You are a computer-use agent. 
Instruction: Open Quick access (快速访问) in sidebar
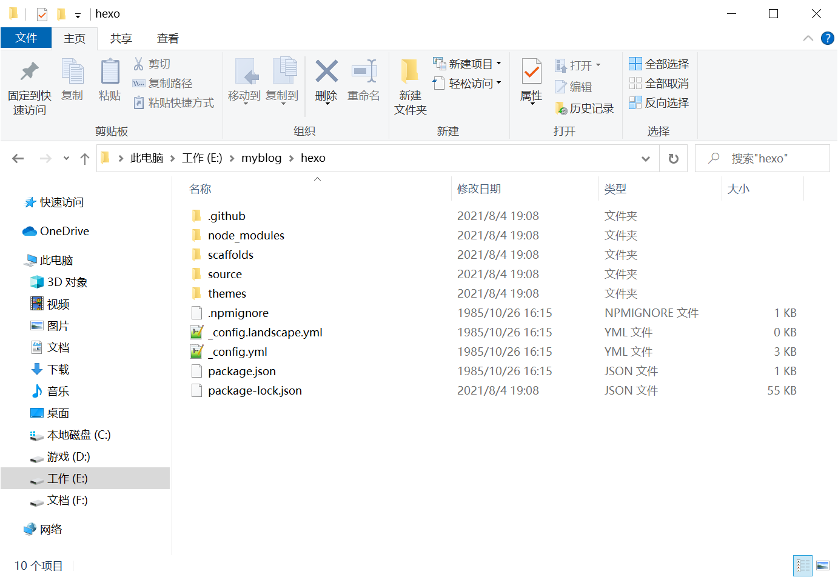point(61,202)
